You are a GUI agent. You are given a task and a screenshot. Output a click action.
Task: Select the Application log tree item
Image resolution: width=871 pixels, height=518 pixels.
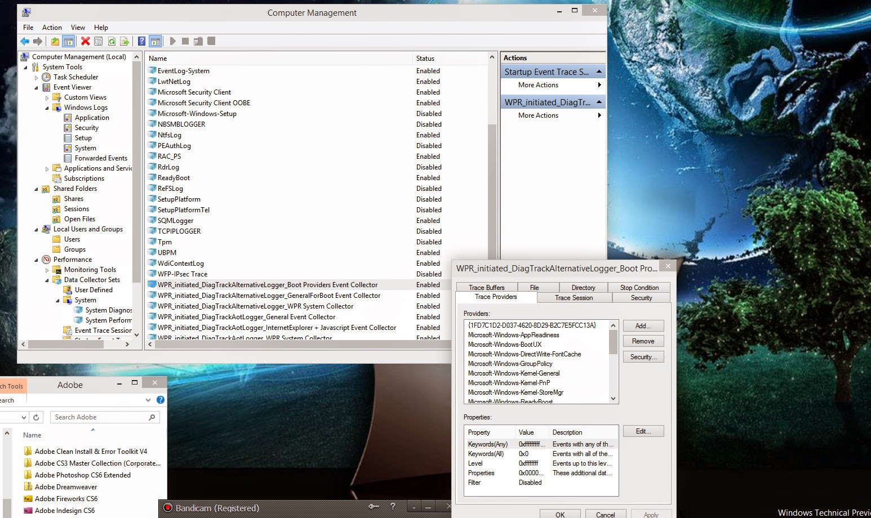point(92,118)
